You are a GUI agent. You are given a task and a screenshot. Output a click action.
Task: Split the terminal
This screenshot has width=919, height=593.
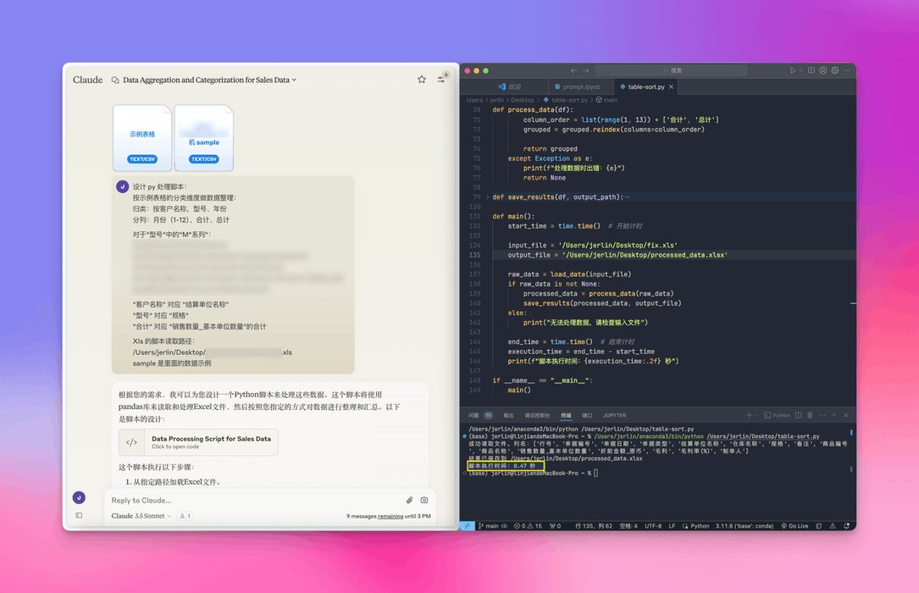[798, 415]
